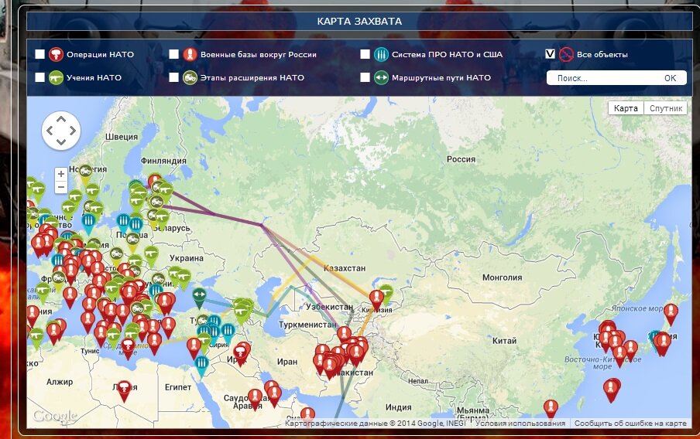Click the Россия country label
The height and width of the screenshot is (439, 700).
tap(461, 159)
